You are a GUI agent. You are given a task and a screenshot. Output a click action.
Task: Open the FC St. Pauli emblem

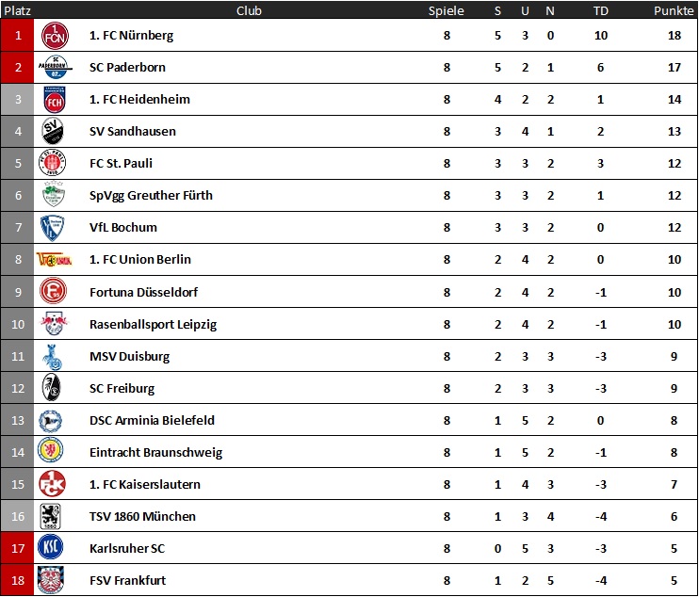[52, 163]
